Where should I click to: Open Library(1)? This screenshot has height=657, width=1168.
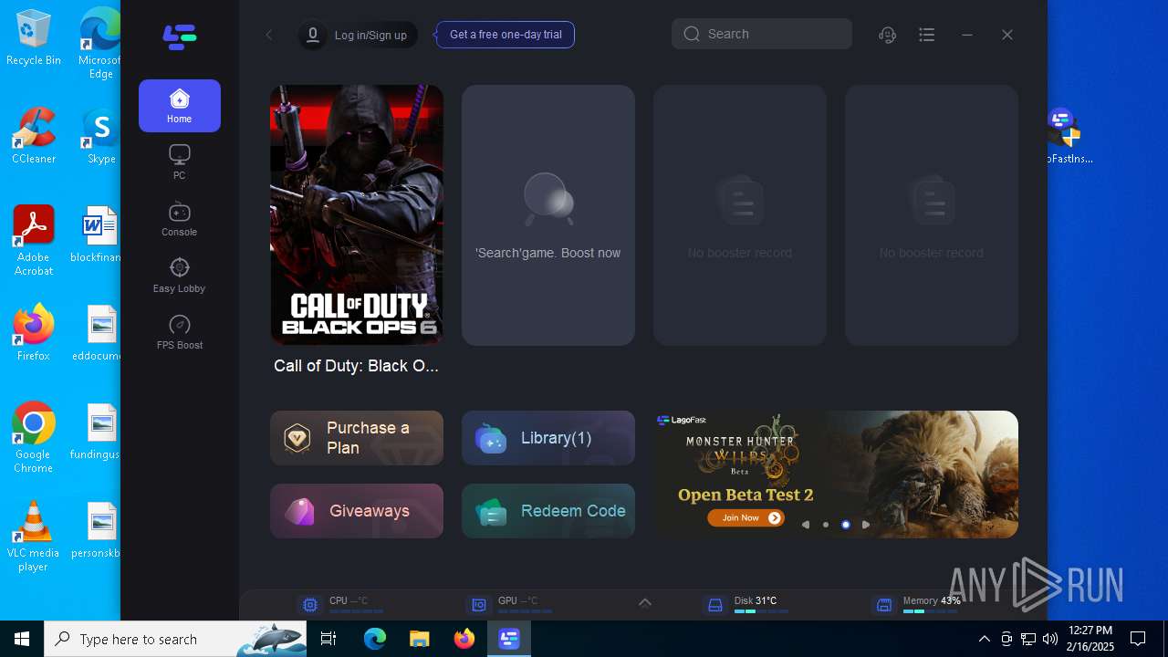548,438
